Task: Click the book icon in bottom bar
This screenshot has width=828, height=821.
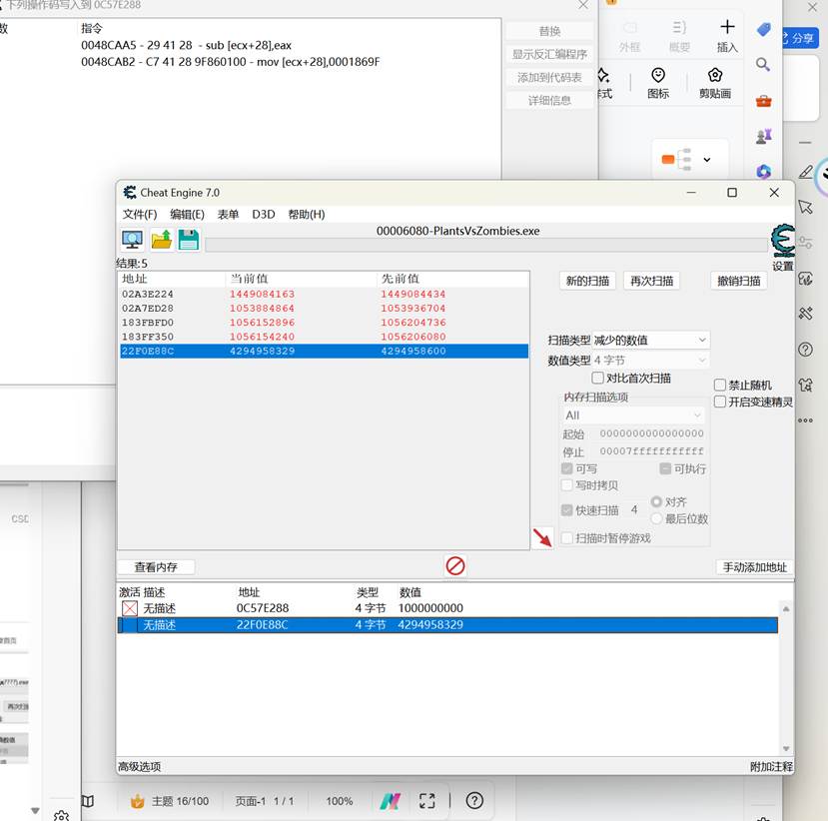Action: 88,801
